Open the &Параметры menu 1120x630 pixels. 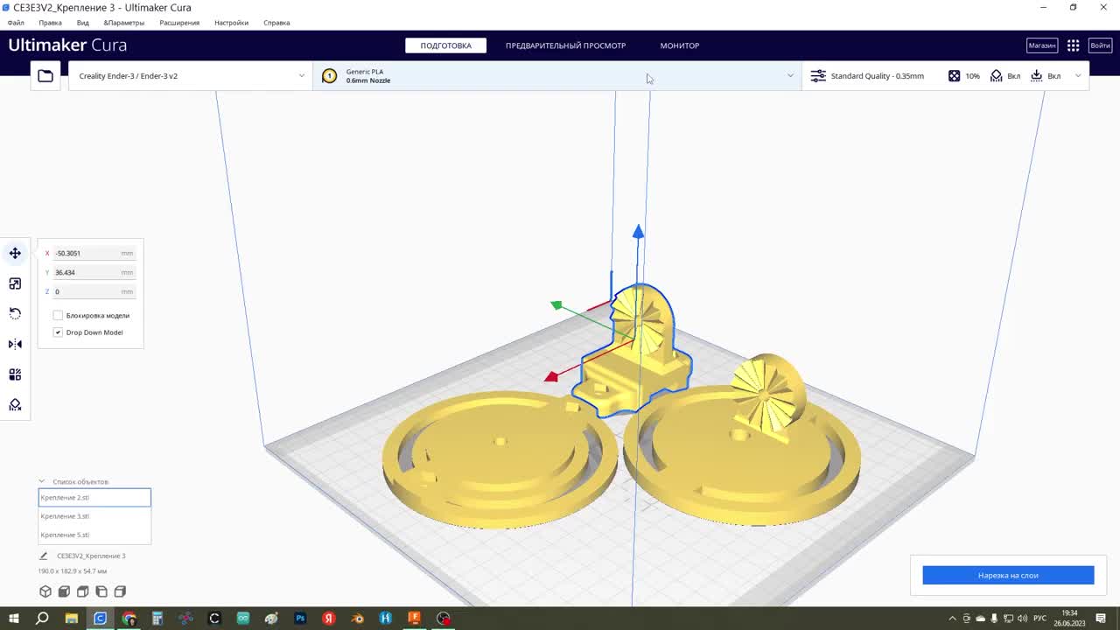click(x=123, y=23)
